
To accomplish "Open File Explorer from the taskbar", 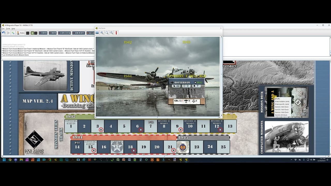I will click(x=21, y=160).
